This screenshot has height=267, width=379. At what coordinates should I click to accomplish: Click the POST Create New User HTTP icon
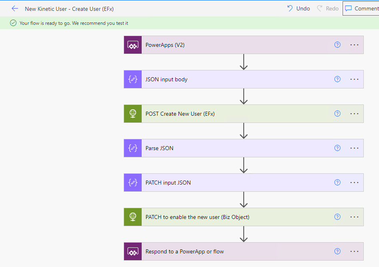tap(133, 114)
